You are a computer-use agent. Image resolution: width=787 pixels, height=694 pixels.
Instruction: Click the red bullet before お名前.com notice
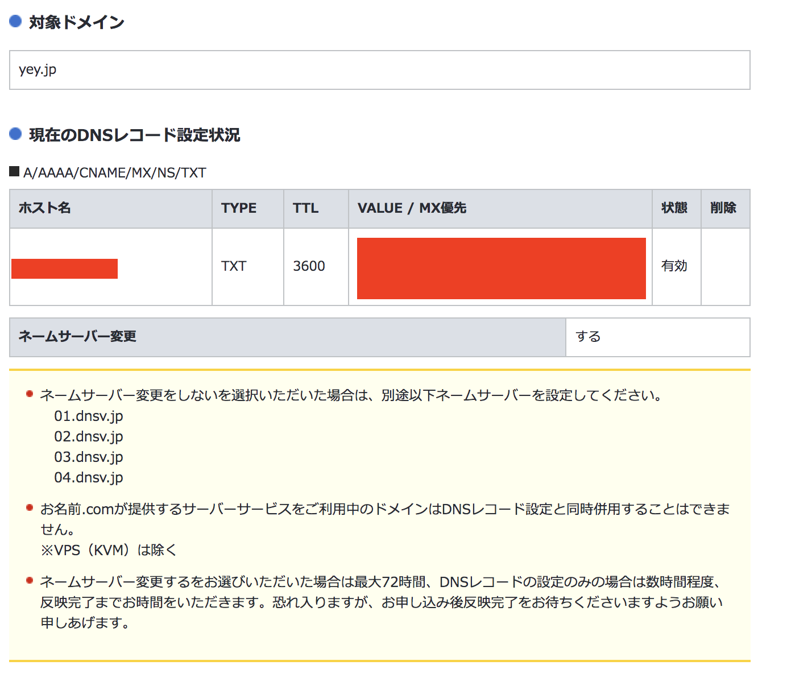tap(30, 508)
